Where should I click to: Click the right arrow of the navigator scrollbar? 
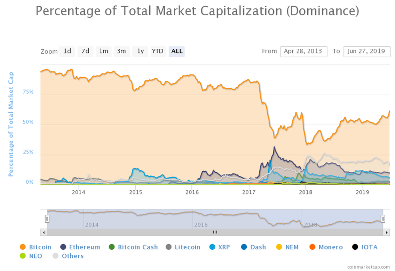point(387,232)
